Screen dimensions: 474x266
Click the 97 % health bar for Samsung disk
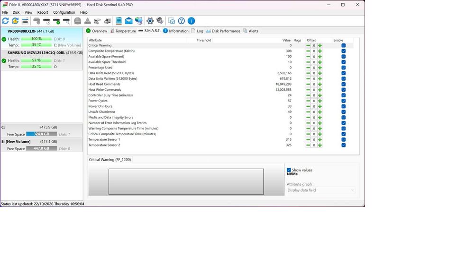(36, 60)
